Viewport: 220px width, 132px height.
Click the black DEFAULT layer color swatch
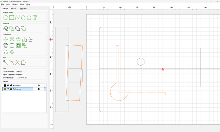[x=5, y=85]
